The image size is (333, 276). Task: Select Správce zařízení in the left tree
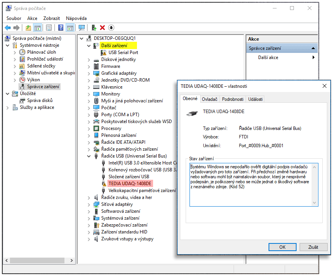tap(43, 87)
